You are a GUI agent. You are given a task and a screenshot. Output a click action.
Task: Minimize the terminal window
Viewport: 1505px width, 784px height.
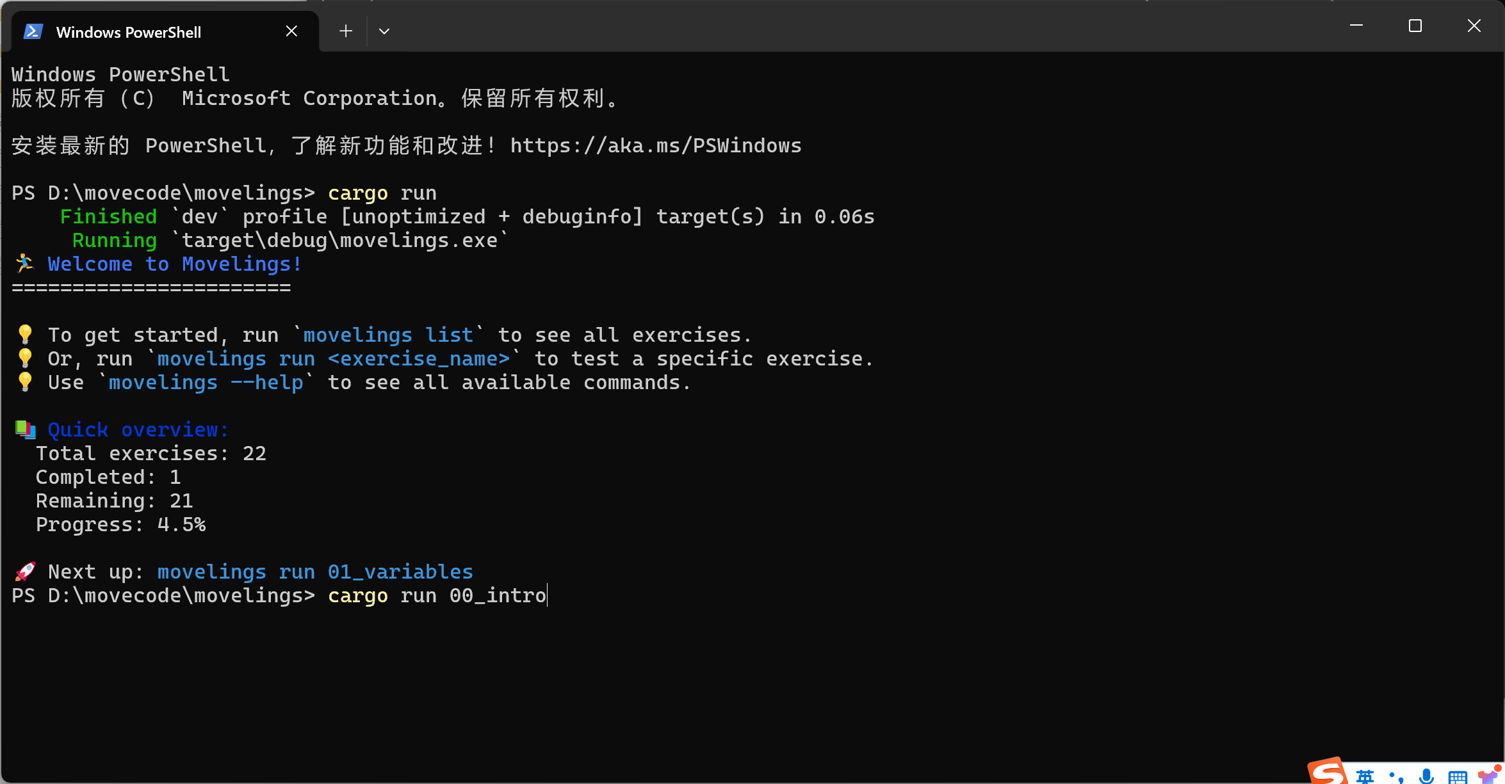point(1356,26)
